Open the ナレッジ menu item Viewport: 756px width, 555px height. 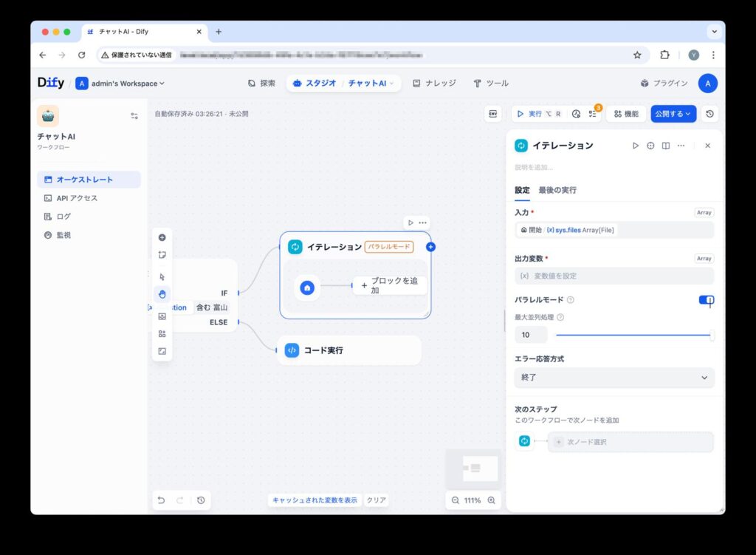point(434,84)
